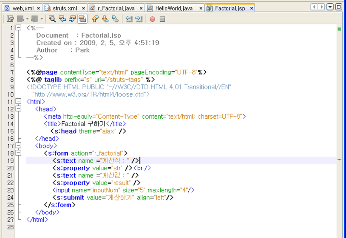This screenshot has height=238, width=346.
Task: Click the title line 'Factorial 구하기'
Action: [85, 124]
